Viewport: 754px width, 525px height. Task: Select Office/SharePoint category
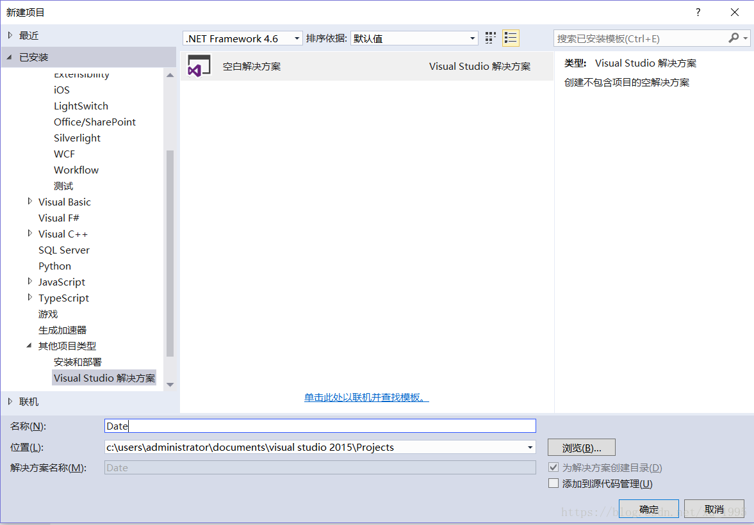pyautogui.click(x=95, y=122)
